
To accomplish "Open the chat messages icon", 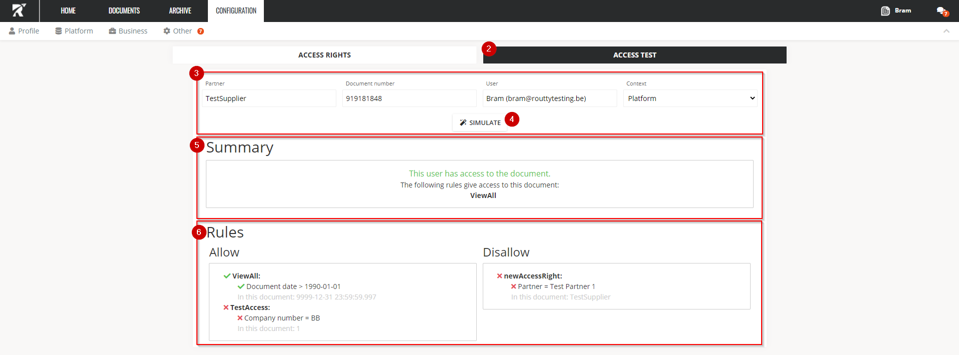I will point(941,10).
